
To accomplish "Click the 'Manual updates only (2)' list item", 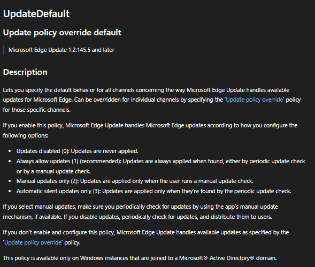I will tap(135, 181).
